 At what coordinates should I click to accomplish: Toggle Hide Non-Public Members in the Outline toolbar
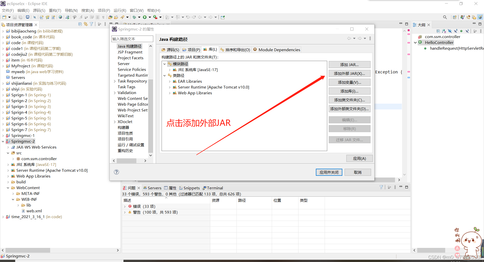coord(461,31)
